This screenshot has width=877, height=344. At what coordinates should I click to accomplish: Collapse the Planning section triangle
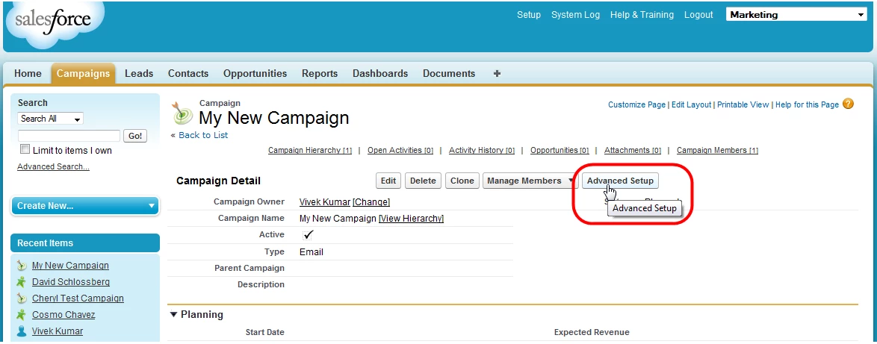(174, 314)
